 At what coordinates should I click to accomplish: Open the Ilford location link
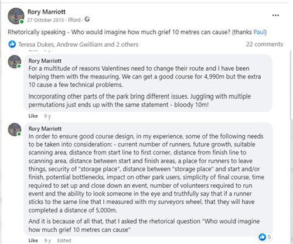(x=74, y=20)
